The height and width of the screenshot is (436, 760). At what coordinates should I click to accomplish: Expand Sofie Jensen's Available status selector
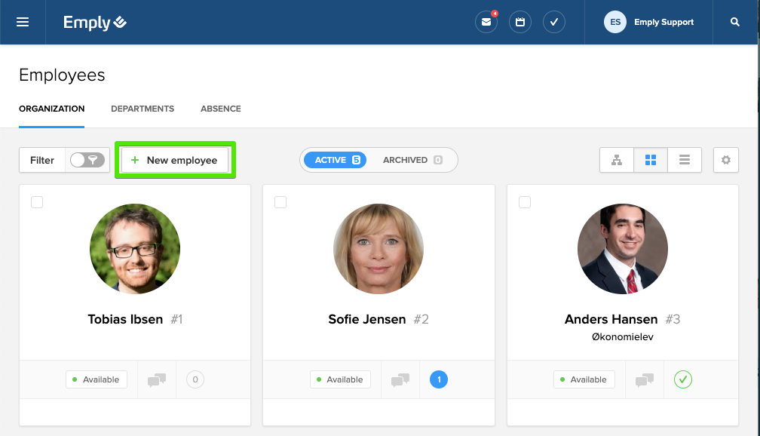pos(340,379)
